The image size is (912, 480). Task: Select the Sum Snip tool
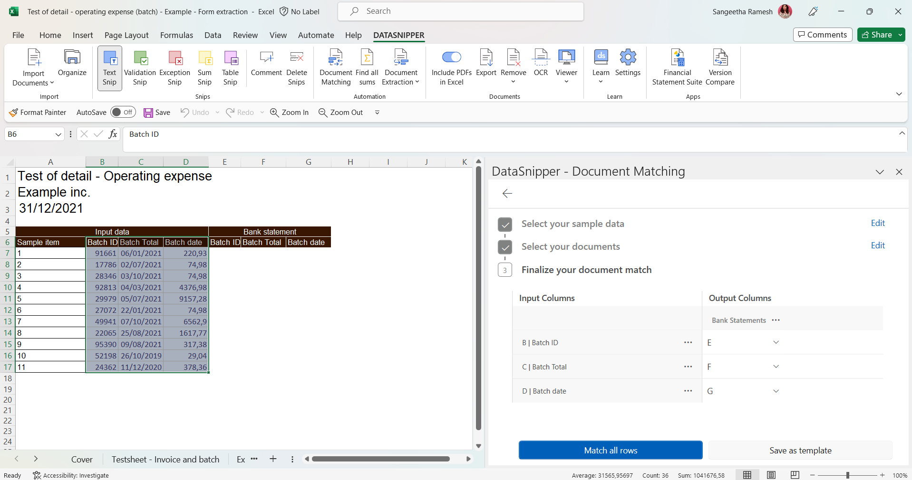pyautogui.click(x=204, y=68)
